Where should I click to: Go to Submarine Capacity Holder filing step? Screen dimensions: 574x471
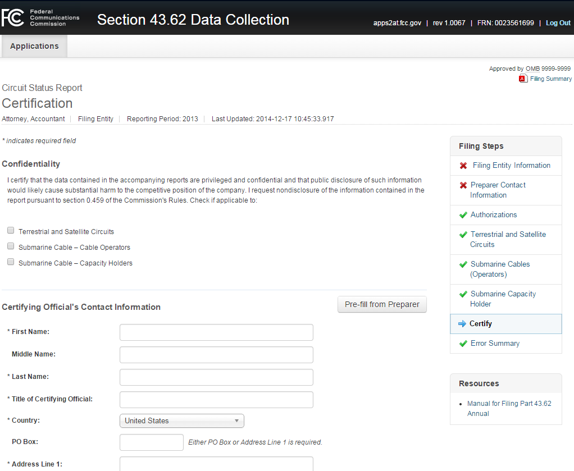tap(503, 299)
